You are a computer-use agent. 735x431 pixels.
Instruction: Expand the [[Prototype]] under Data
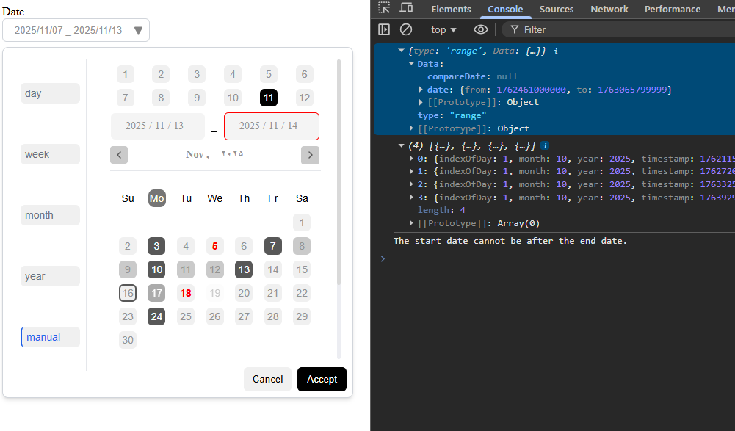[x=421, y=102]
